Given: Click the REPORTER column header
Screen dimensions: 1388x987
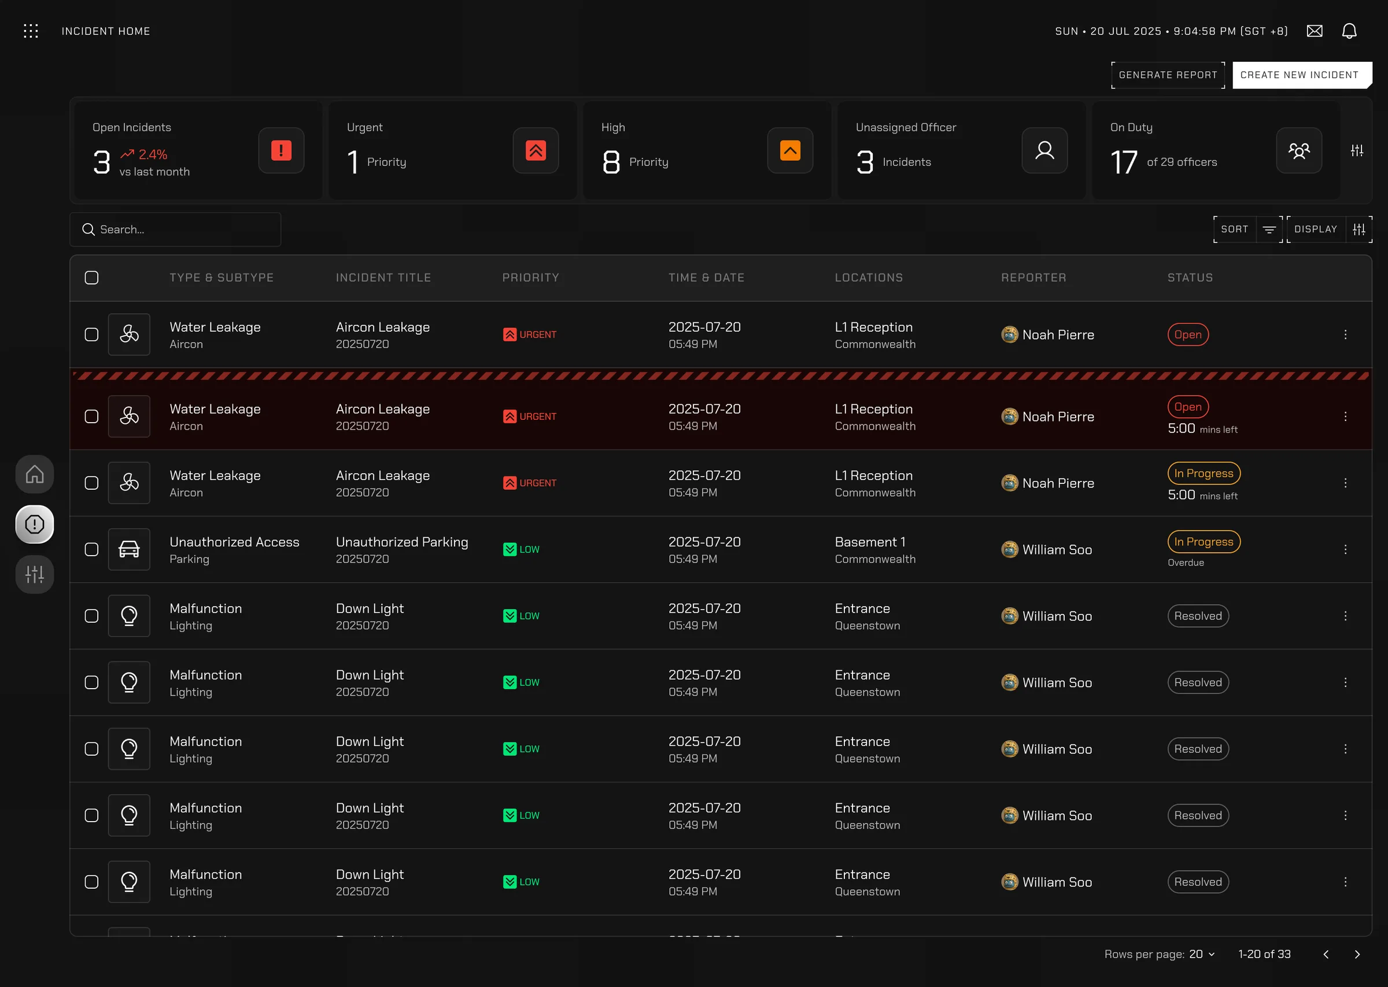Looking at the screenshot, I should point(1033,278).
